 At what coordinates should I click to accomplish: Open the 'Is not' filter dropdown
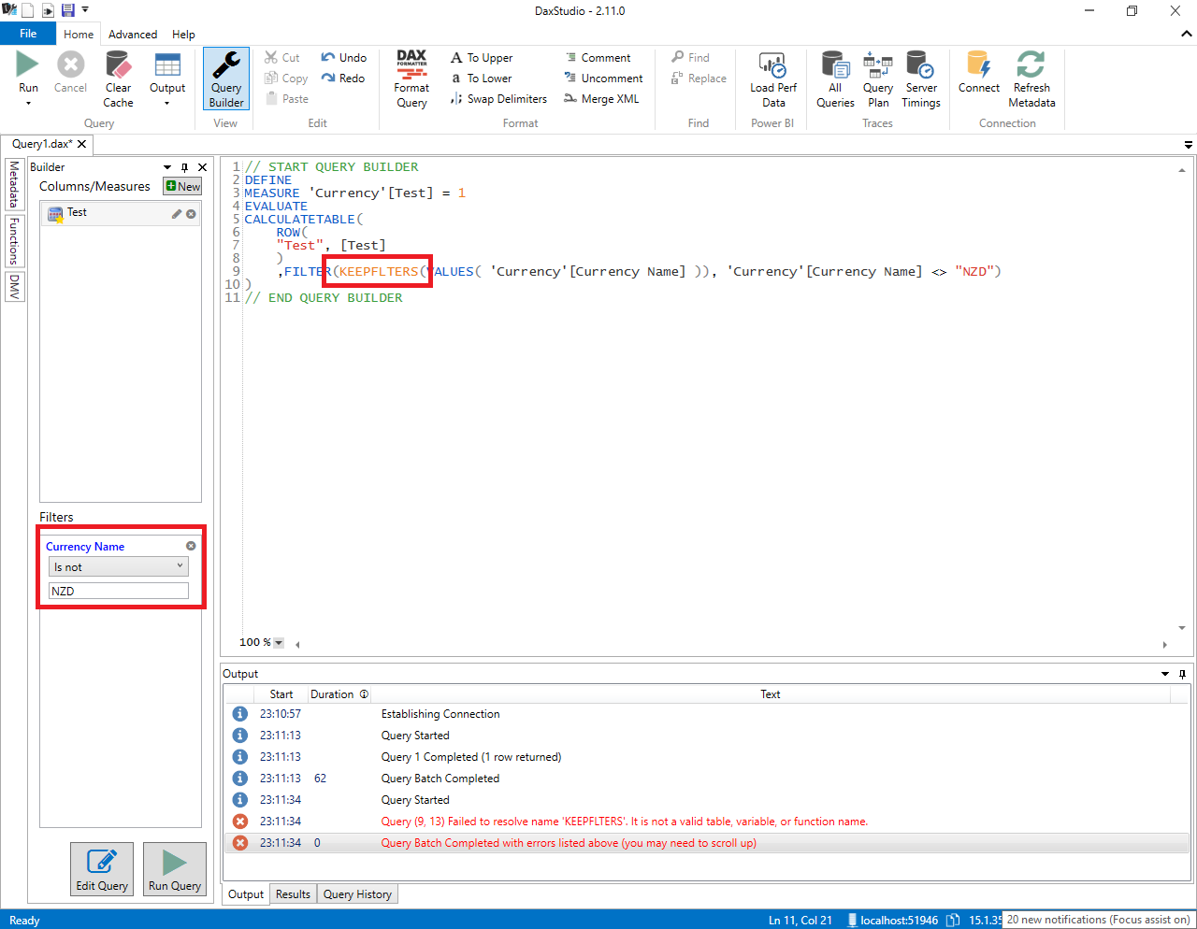118,566
